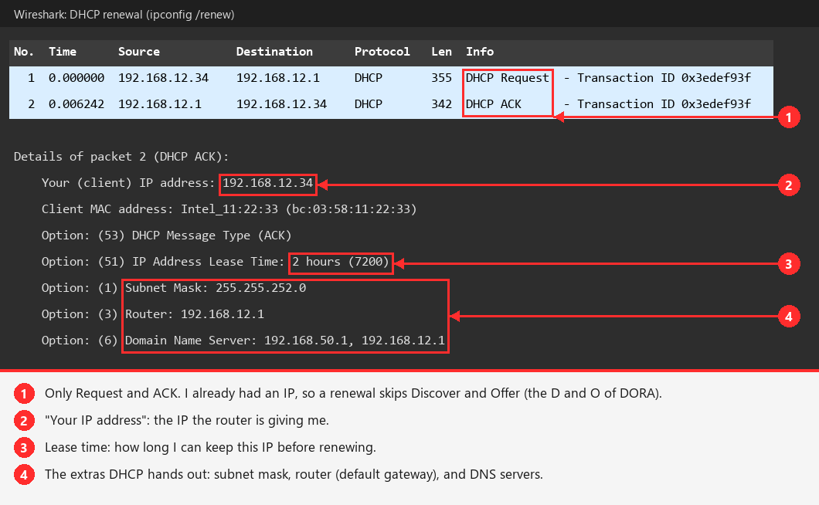Screen dimensions: 819x505
Task: Click 'Details of packet 2 (DHCP ACK):' heading
Action: [x=121, y=157]
